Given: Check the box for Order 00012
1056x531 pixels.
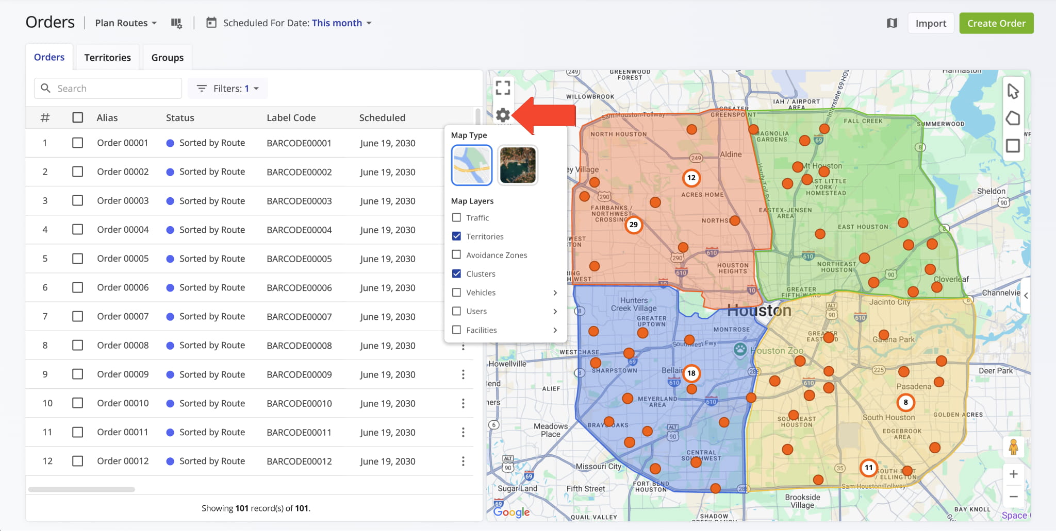Looking at the screenshot, I should [78, 461].
